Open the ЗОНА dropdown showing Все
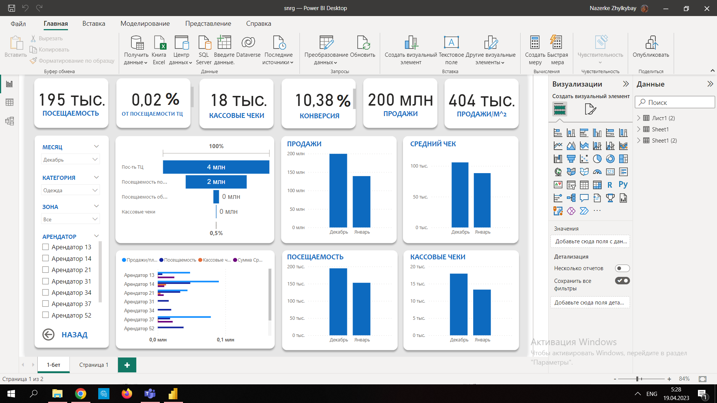This screenshot has width=717, height=403. (70, 219)
